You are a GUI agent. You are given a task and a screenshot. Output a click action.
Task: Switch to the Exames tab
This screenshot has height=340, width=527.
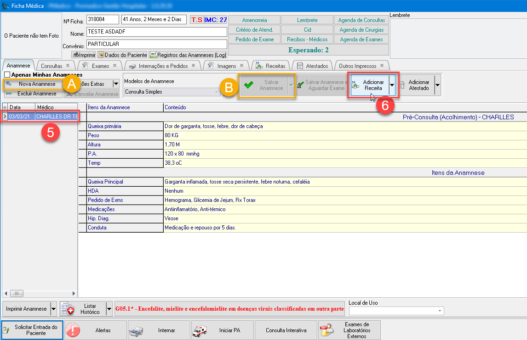click(100, 66)
